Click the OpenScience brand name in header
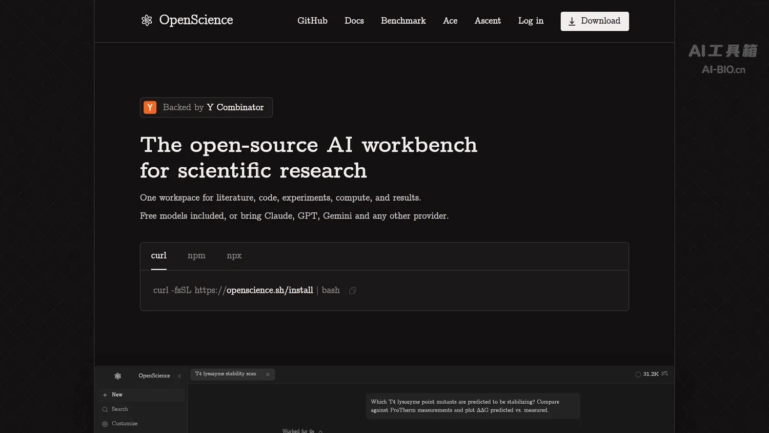Image resolution: width=769 pixels, height=433 pixels. point(196,20)
